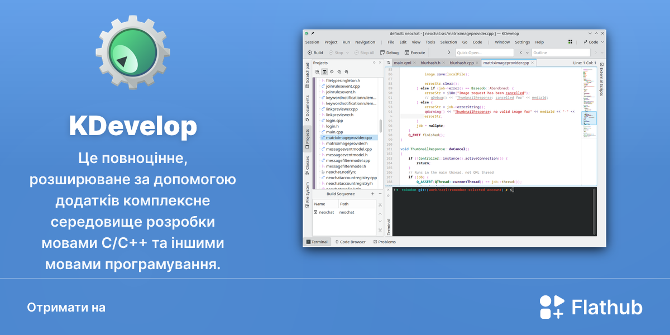
Task: Move build item to top arrow
Action: point(381,204)
